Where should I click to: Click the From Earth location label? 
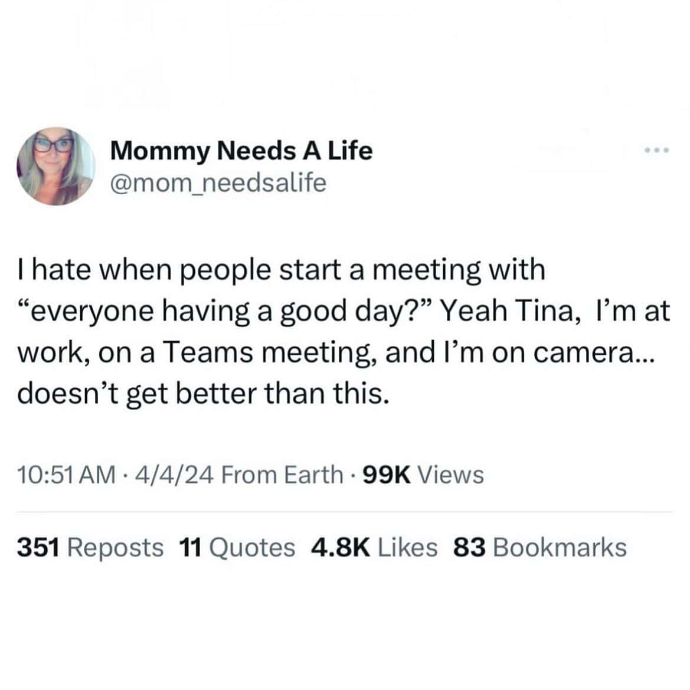282,475
